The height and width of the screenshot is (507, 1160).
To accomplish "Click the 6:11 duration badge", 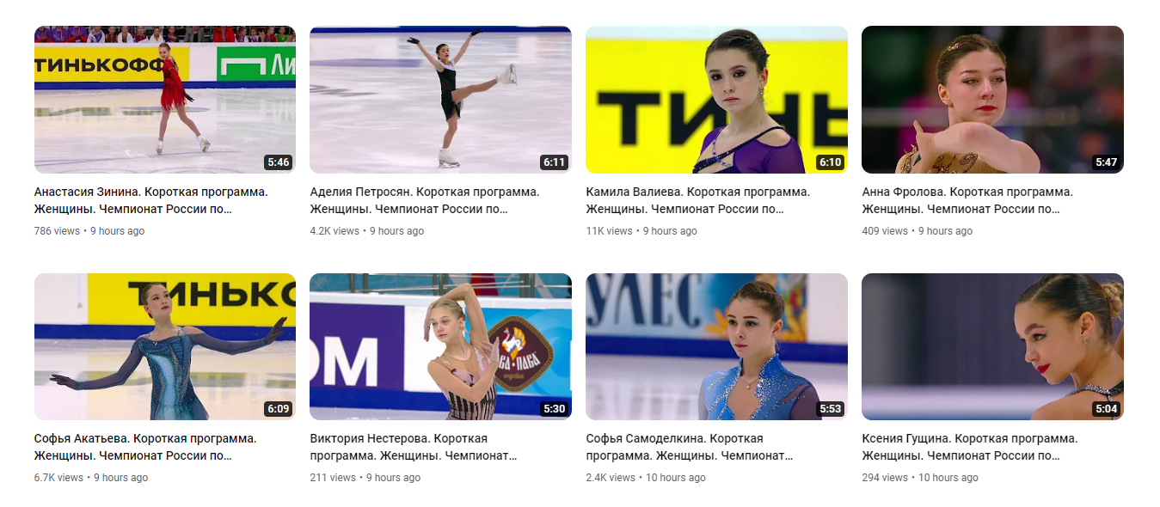I will (x=554, y=162).
